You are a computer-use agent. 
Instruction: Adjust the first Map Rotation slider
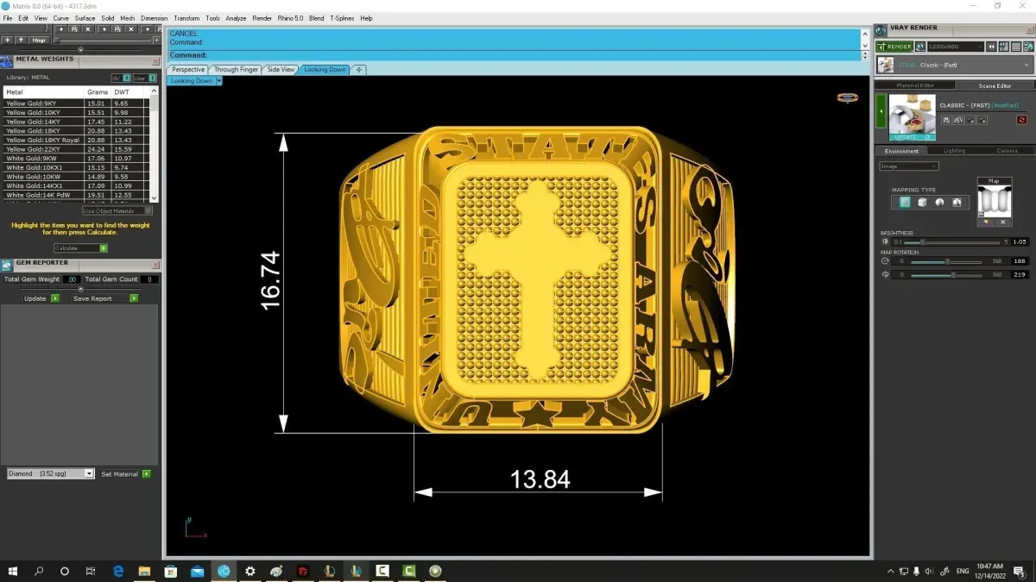(947, 261)
